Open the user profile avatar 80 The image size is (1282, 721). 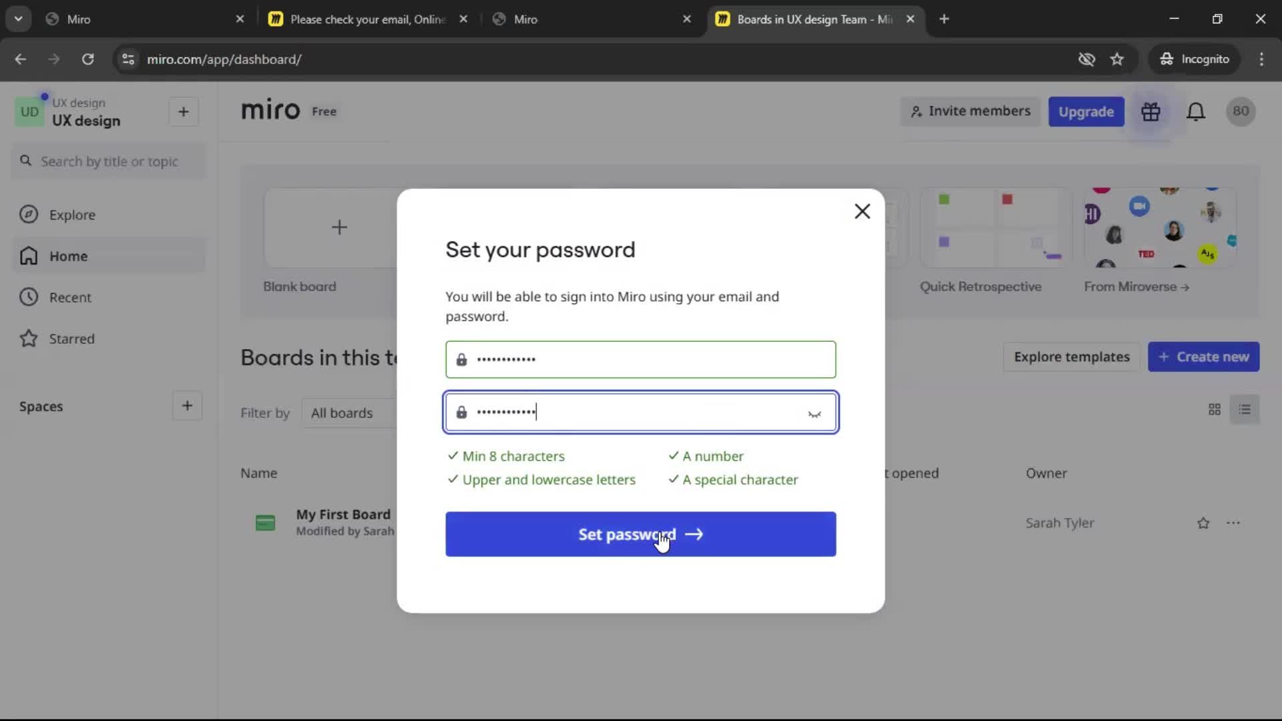click(x=1241, y=111)
